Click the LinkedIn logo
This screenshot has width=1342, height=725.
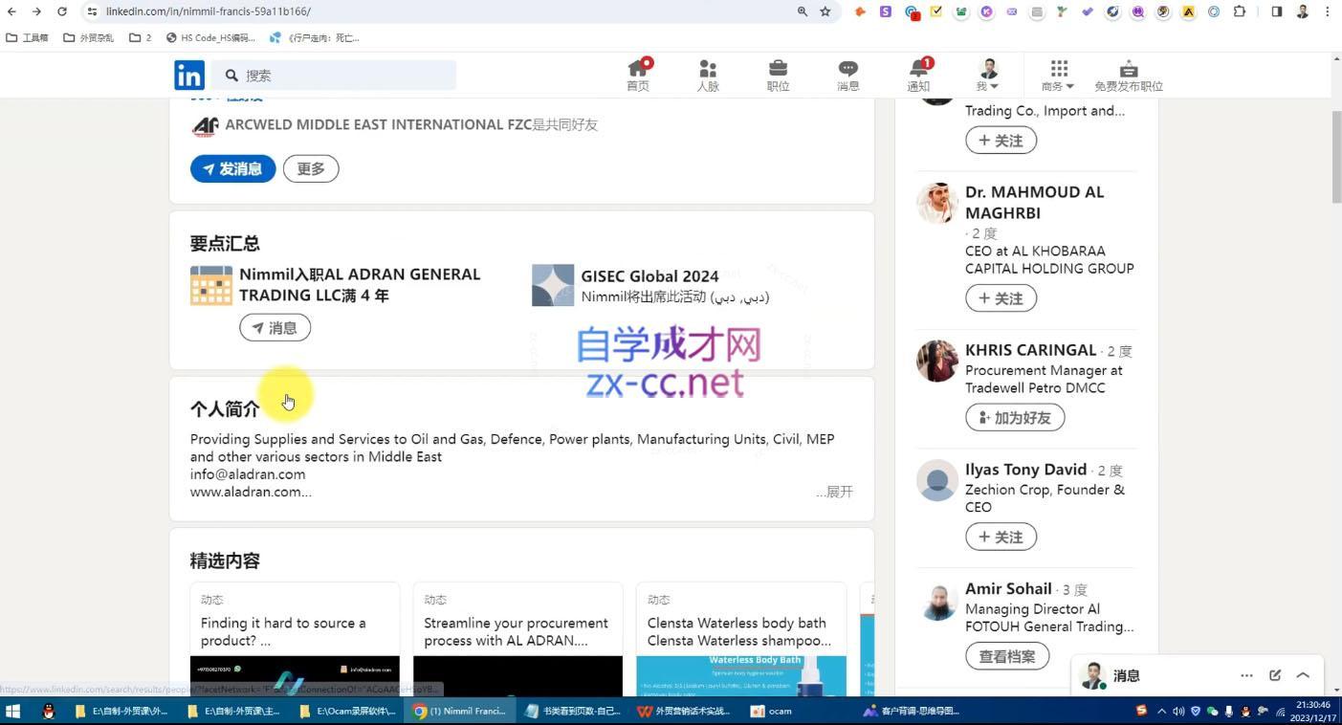click(x=188, y=75)
